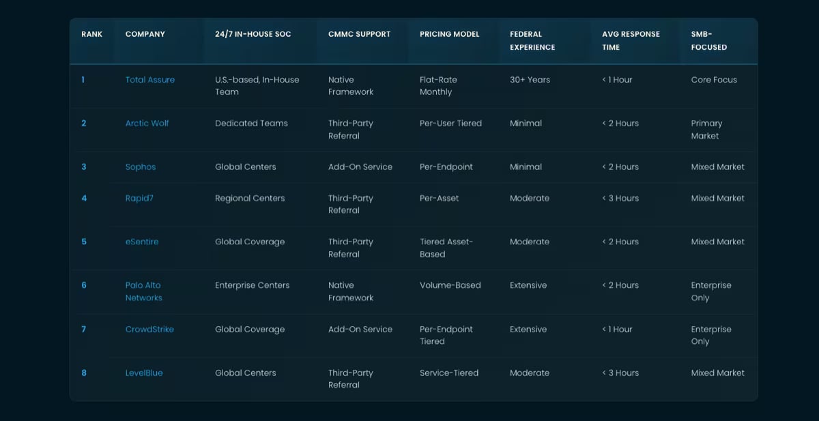Select 'Add-On Service' in CrowdStrike row
Viewport: 819px width, 421px height.
pos(360,330)
